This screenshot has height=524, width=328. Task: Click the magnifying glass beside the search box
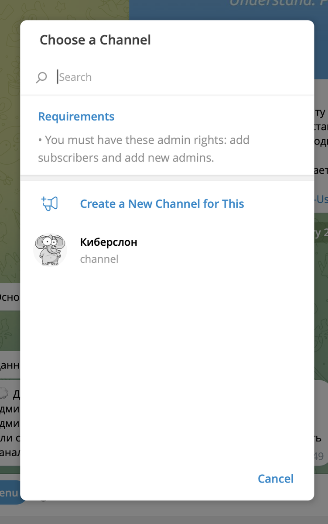pos(41,77)
